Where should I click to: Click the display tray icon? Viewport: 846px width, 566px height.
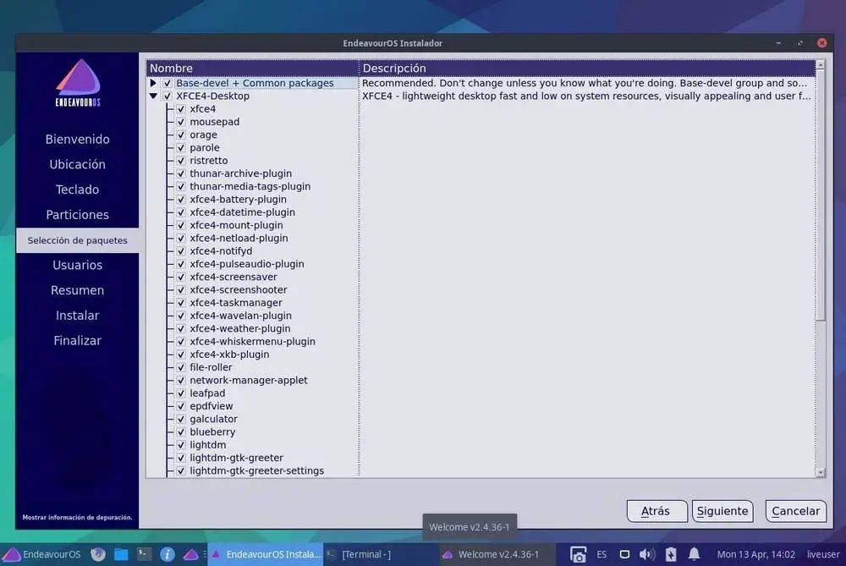coord(624,554)
